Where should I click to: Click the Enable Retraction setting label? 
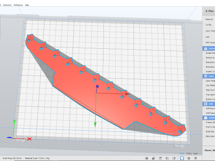tap(211, 53)
